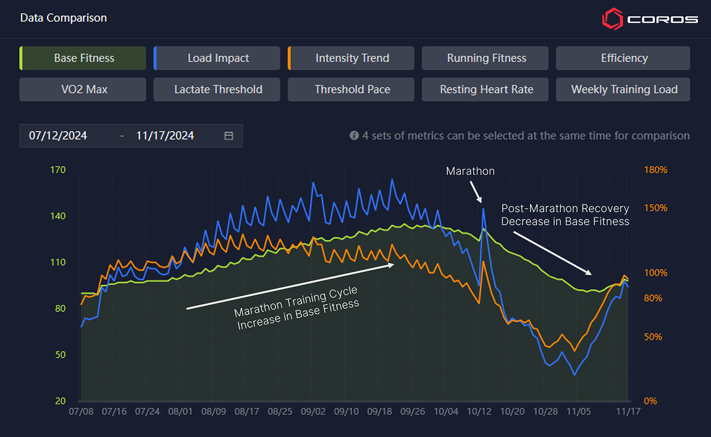
Task: Enable Resting Heart Rate metric
Action: click(486, 89)
